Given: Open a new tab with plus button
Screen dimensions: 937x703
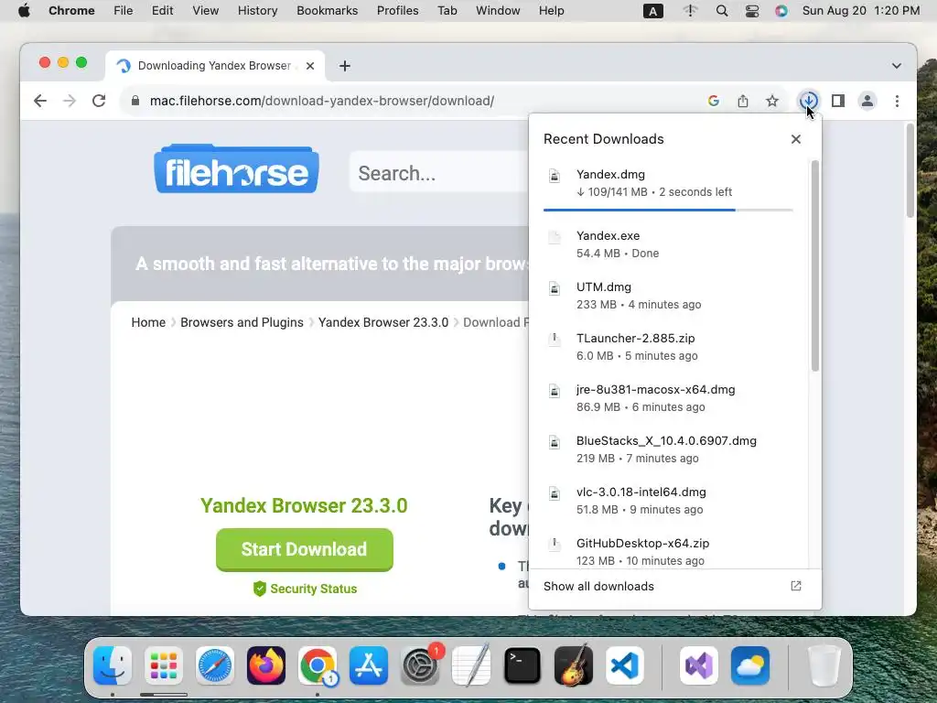Looking at the screenshot, I should [x=345, y=66].
